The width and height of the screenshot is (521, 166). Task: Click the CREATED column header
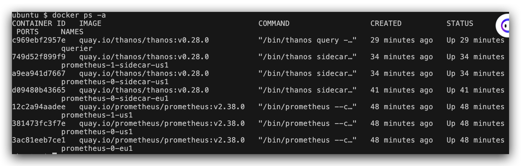[386, 24]
